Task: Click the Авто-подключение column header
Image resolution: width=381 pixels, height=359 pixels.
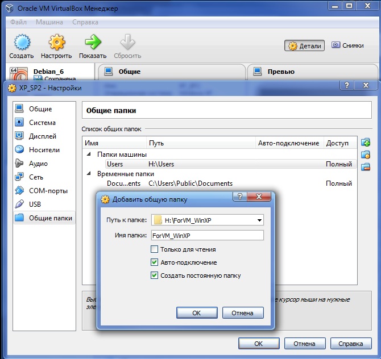Action: [x=289, y=143]
